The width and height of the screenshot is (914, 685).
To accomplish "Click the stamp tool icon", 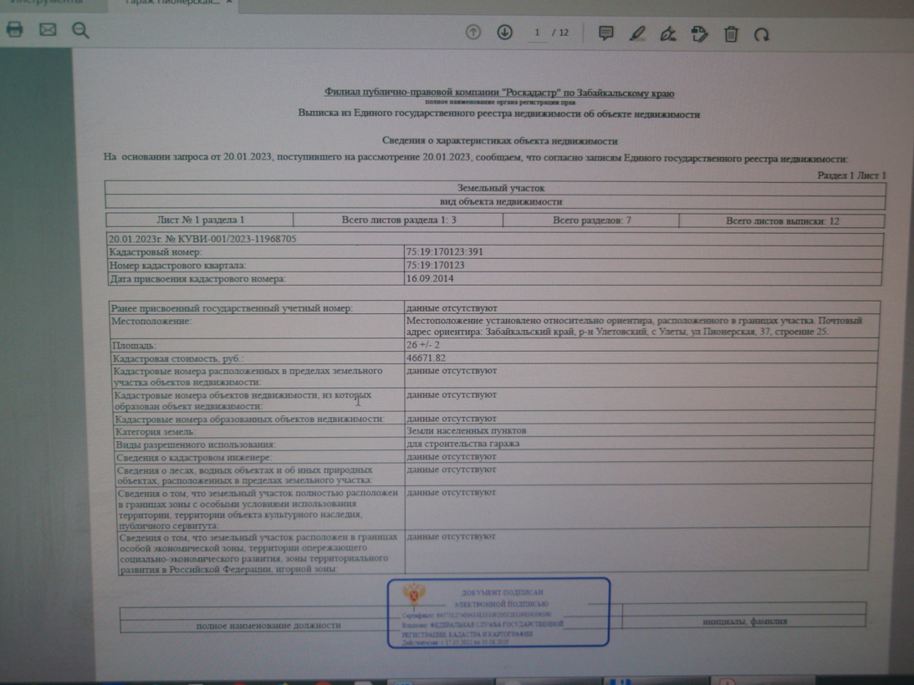I will pyautogui.click(x=700, y=34).
